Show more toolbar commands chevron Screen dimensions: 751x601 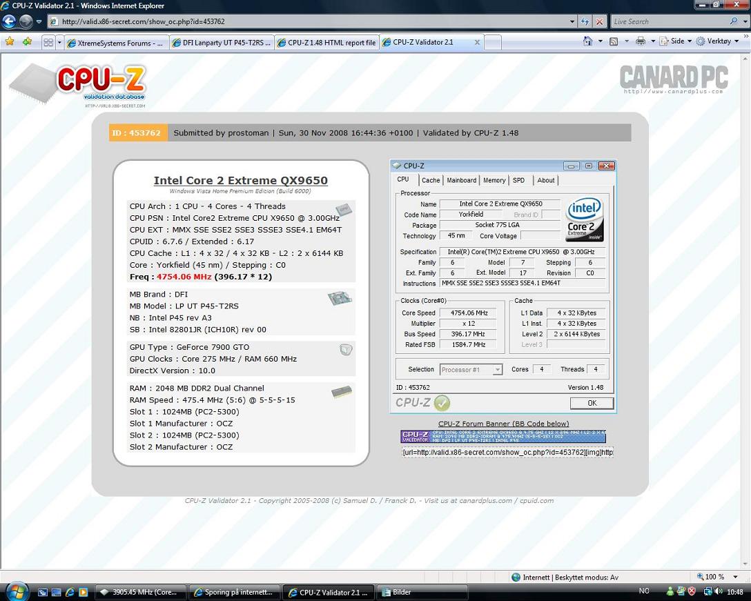(x=745, y=36)
